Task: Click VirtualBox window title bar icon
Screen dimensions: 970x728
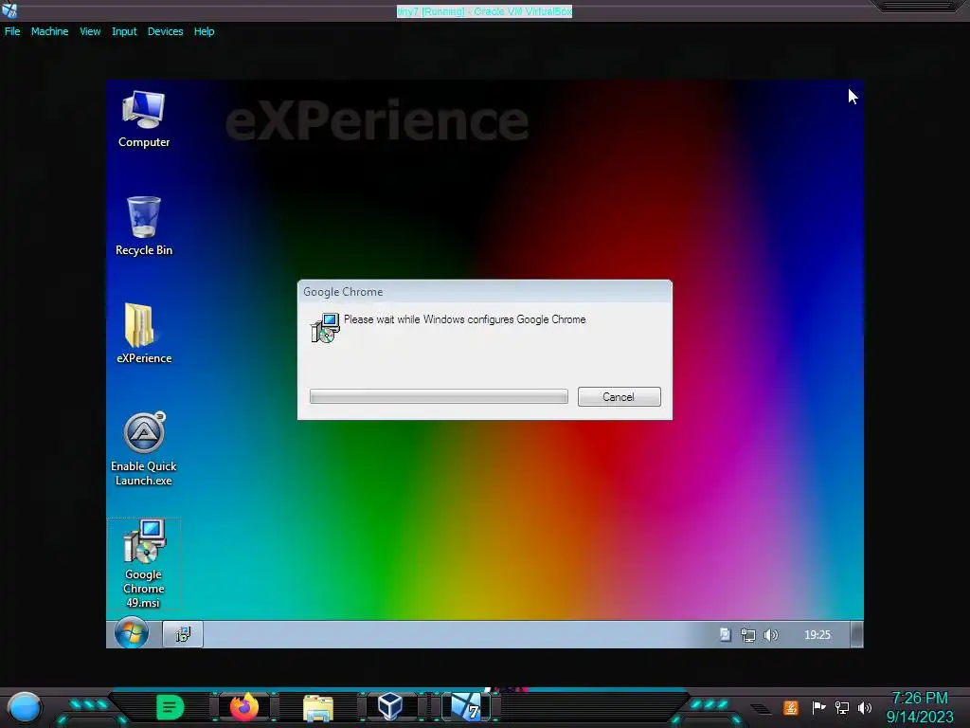Action: (x=9, y=10)
